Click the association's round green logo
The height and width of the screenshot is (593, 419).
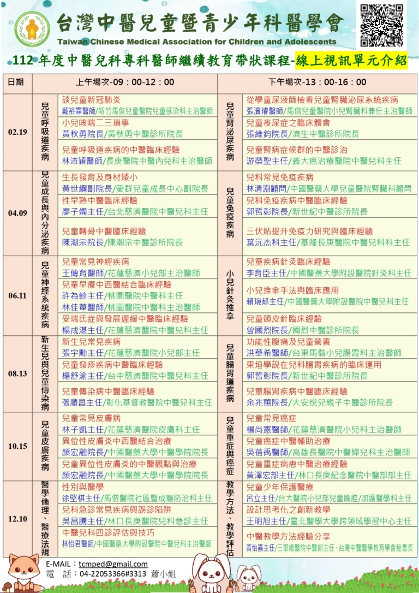[32, 29]
